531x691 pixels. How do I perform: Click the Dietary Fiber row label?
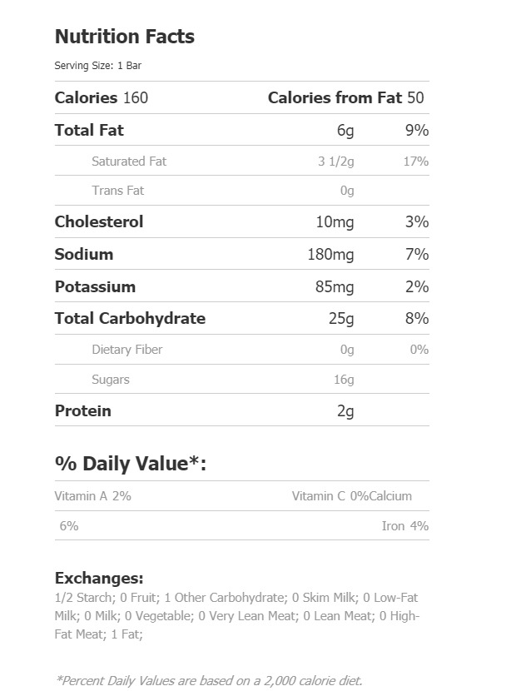(127, 350)
